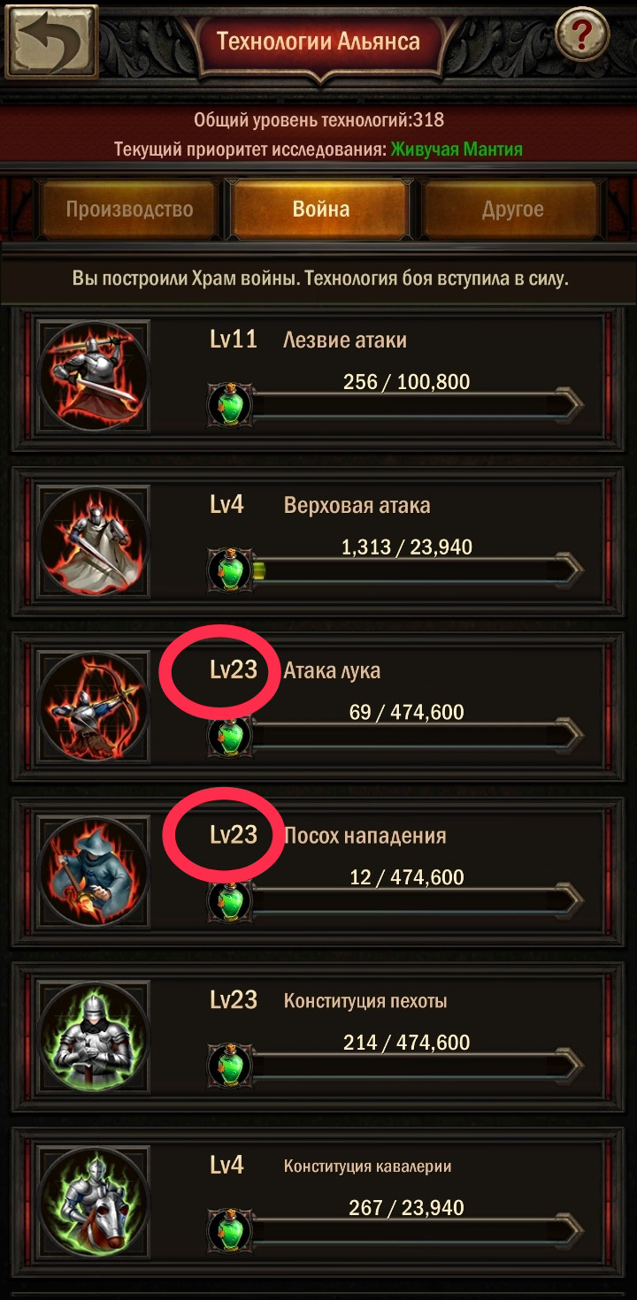This screenshot has width=637, height=1300.
Task: Open the red question mark help
Action: click(x=581, y=36)
